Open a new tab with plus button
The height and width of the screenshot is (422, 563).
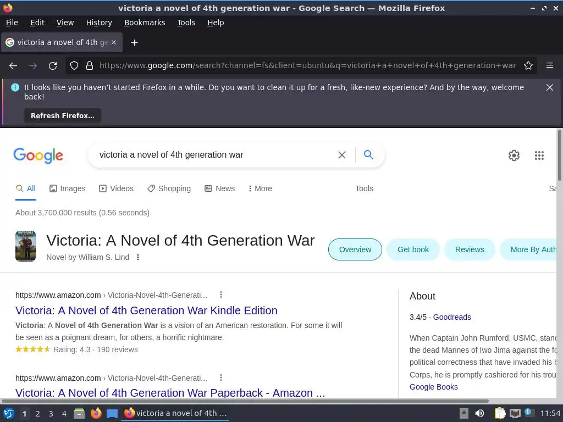pyautogui.click(x=134, y=43)
